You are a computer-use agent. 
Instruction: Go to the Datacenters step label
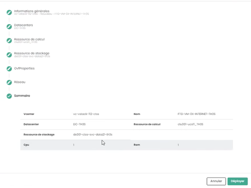23,25
